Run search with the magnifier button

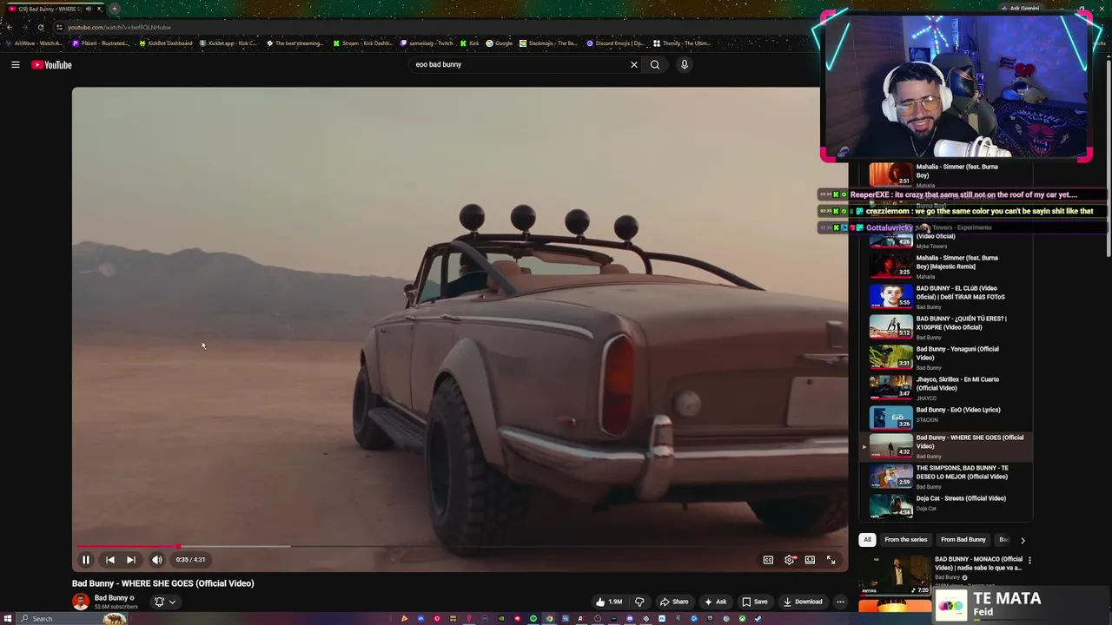[655, 64]
